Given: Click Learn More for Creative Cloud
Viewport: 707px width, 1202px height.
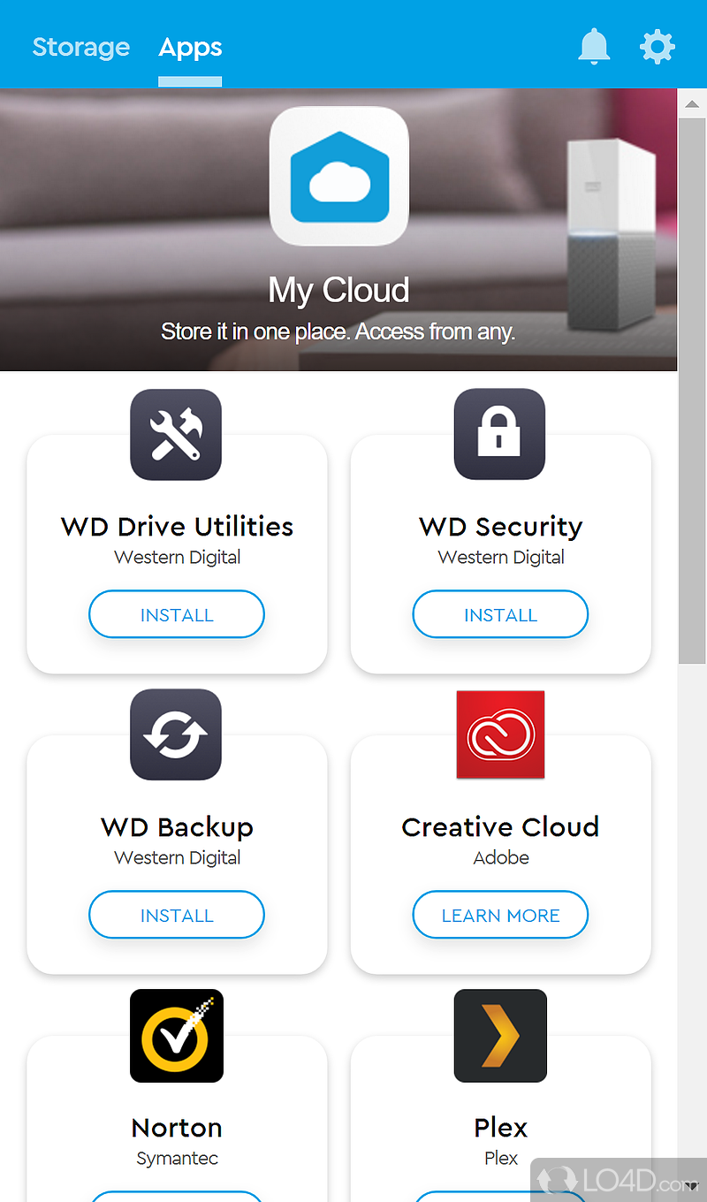Looking at the screenshot, I should coord(500,915).
